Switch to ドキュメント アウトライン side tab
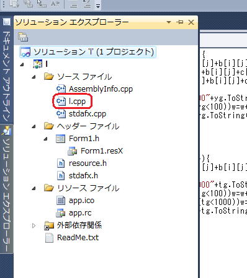Viewport: 247px width, 278px height. pyautogui.click(x=6, y=70)
